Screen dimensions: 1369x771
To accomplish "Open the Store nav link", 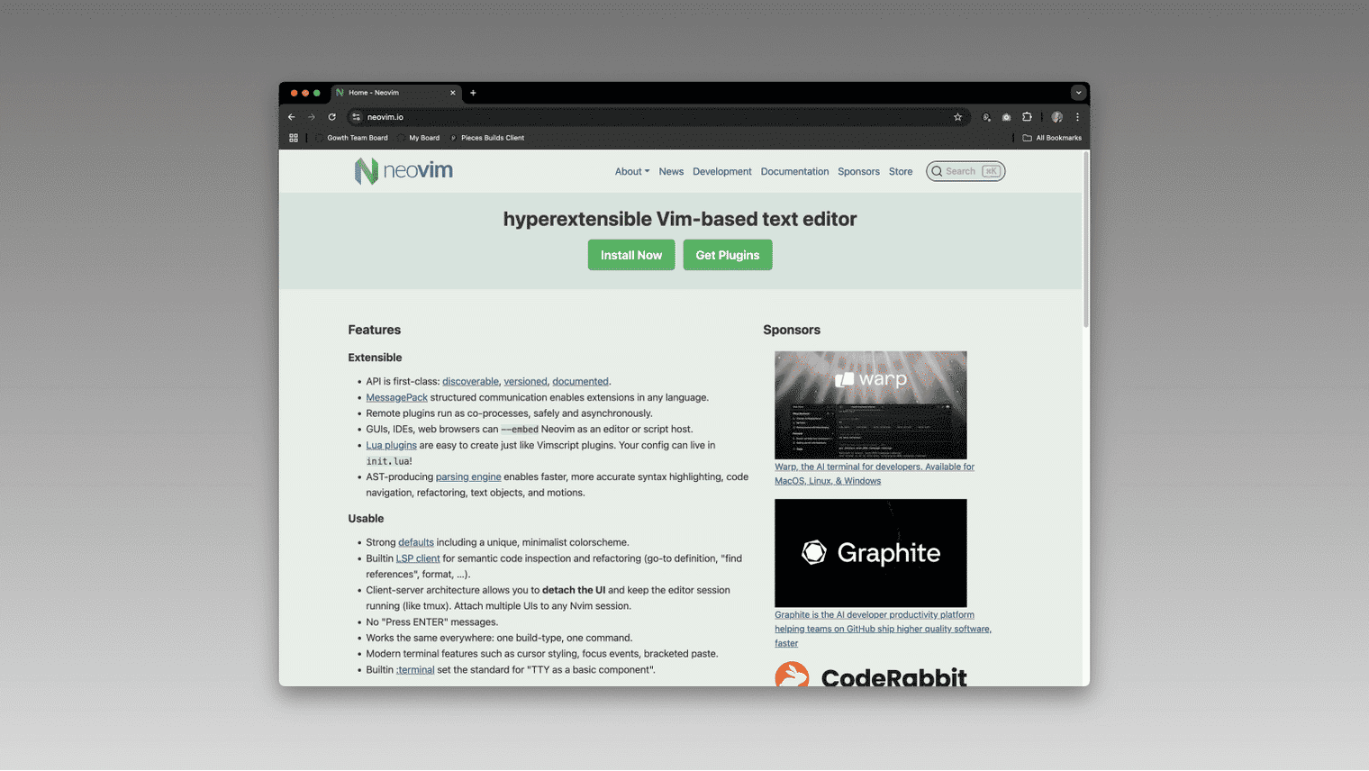I will (901, 171).
